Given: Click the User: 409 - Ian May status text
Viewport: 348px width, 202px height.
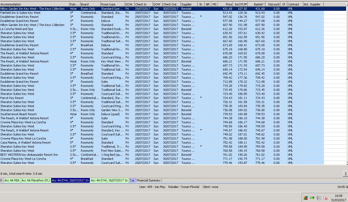Looking at the screenshot, I should pos(152,187).
